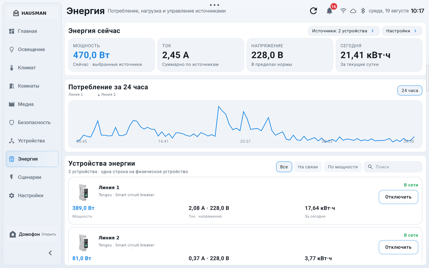Viewport: 429px width, 268px height.
Task: Collapse the sidebar with the chevron
Action: tap(50, 253)
